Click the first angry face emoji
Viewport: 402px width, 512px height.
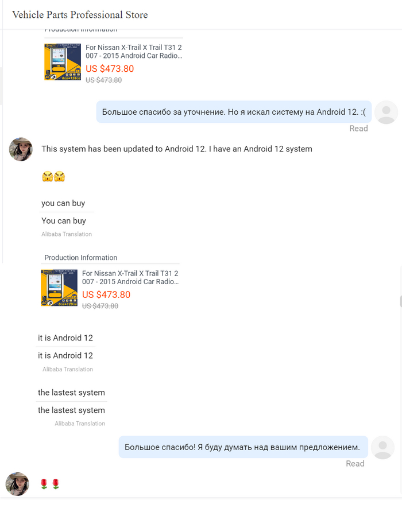click(47, 177)
